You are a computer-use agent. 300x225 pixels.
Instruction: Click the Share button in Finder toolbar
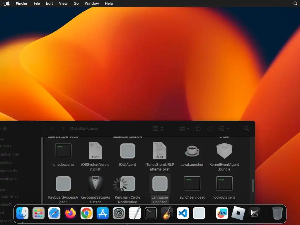[198, 128]
